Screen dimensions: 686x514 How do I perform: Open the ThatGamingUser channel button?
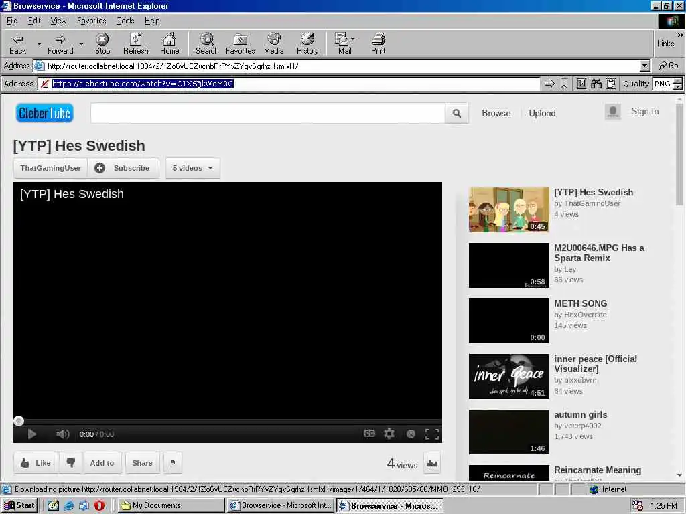[50, 168]
